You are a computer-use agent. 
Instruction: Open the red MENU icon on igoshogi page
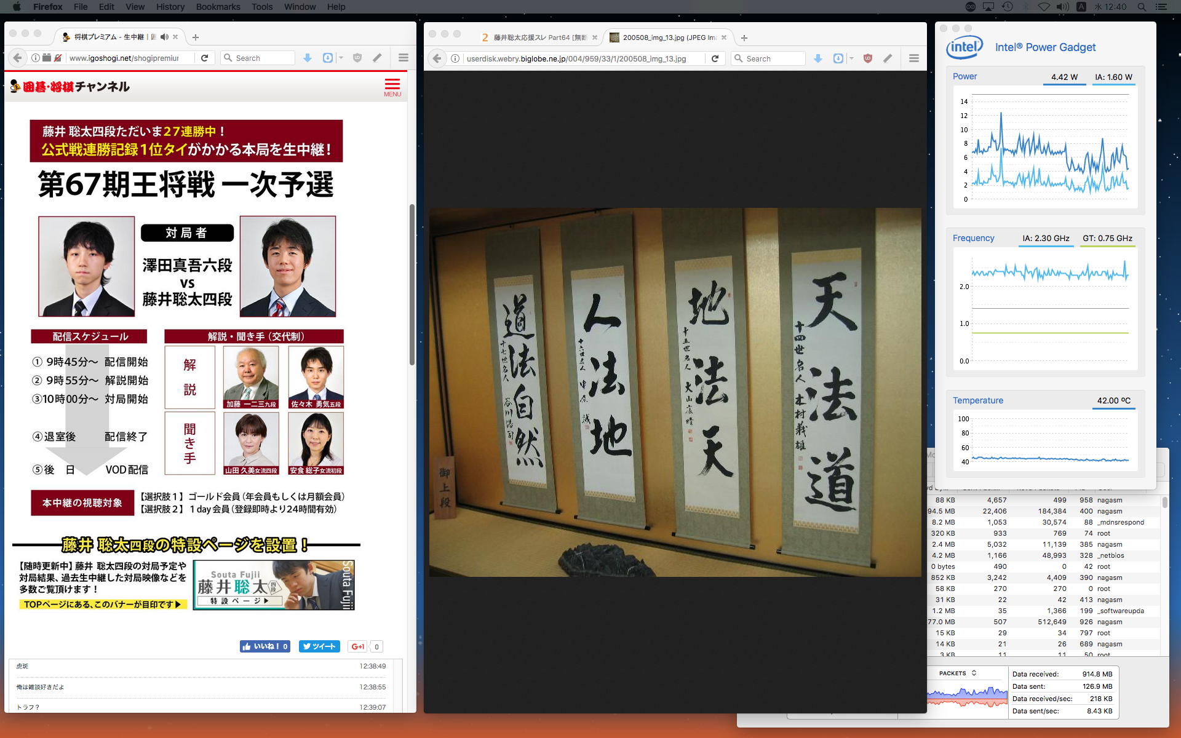point(392,87)
